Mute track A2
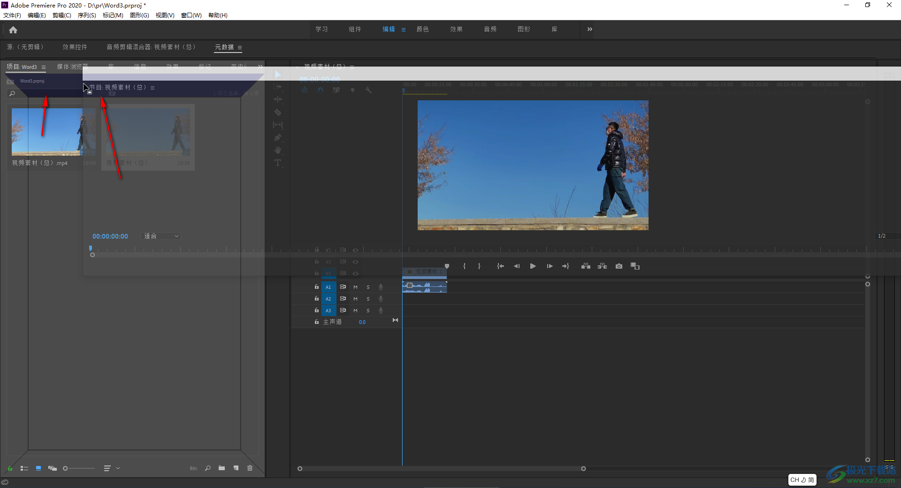Image resolution: width=901 pixels, height=488 pixels. (x=355, y=299)
